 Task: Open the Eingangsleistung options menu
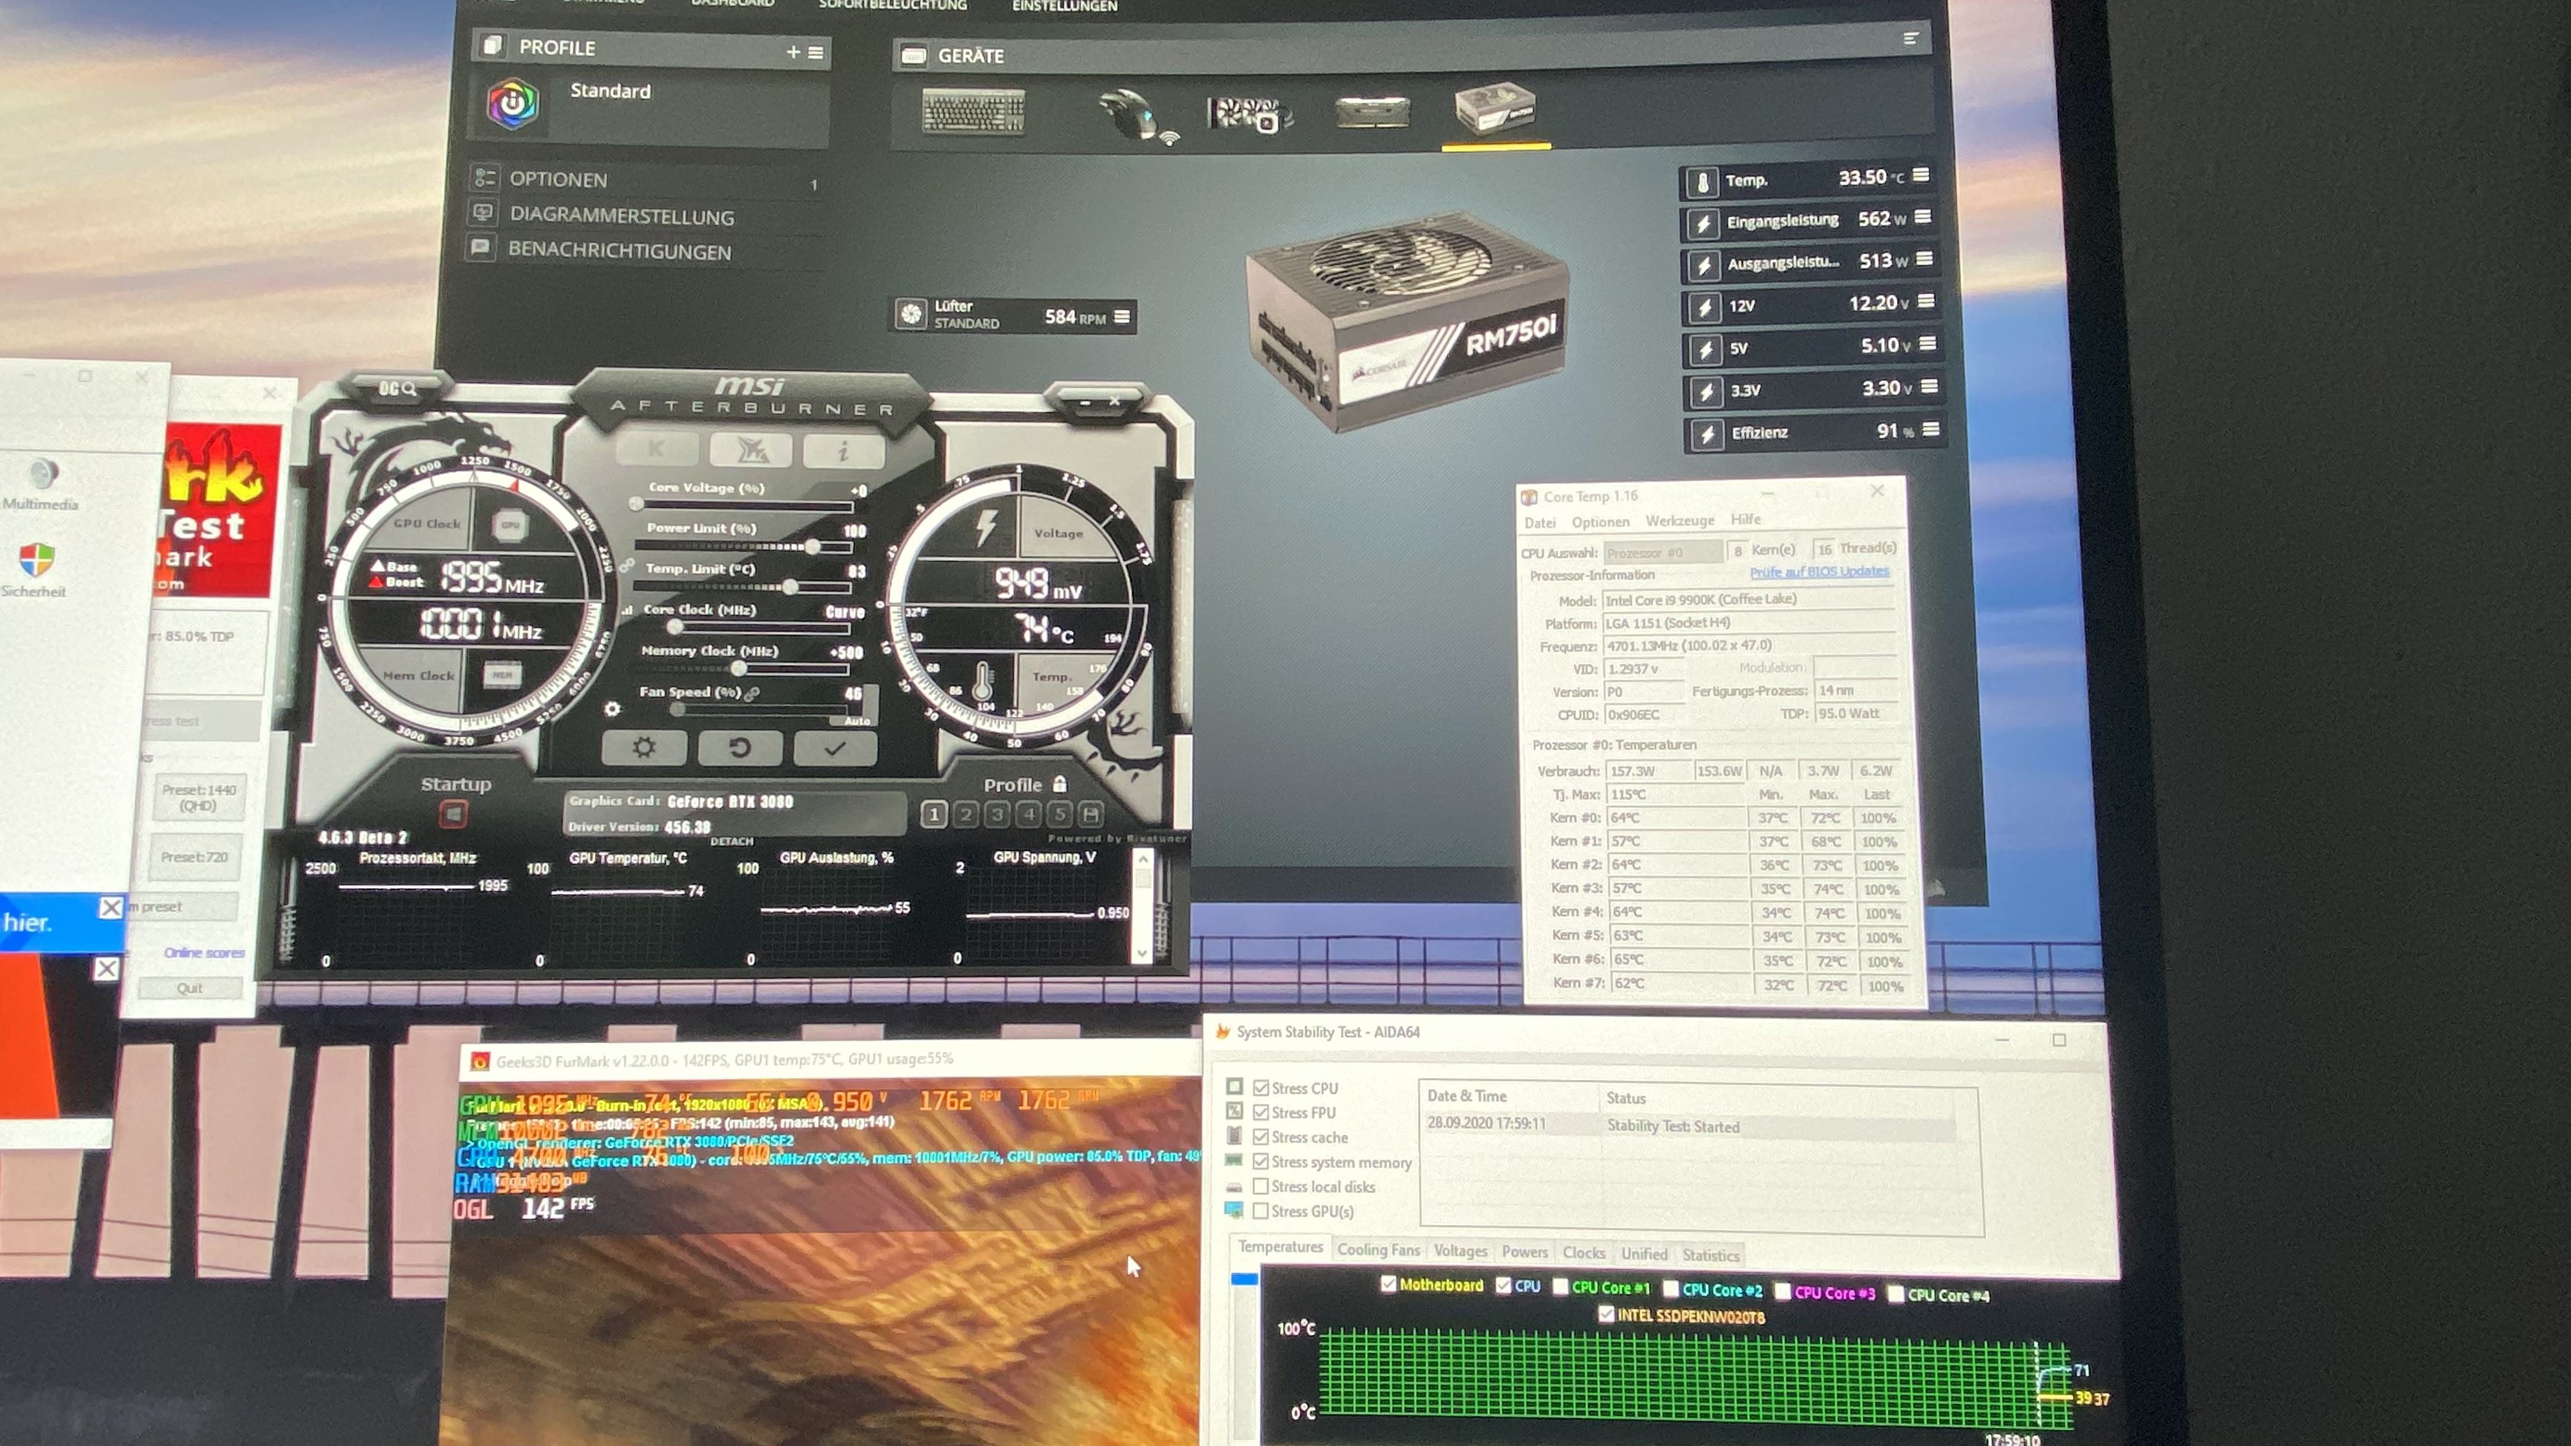point(1923,217)
